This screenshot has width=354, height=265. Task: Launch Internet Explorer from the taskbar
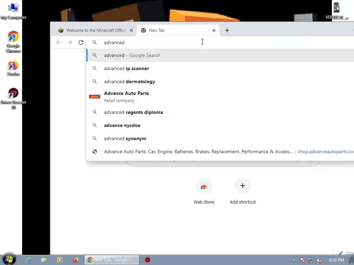(28, 260)
